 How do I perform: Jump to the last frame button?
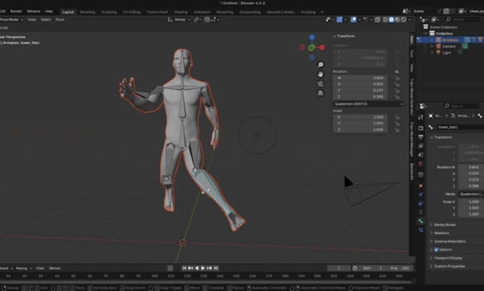point(216,268)
